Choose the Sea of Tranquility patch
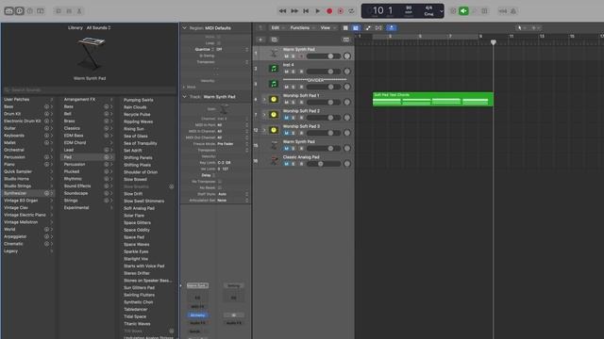 141,143
